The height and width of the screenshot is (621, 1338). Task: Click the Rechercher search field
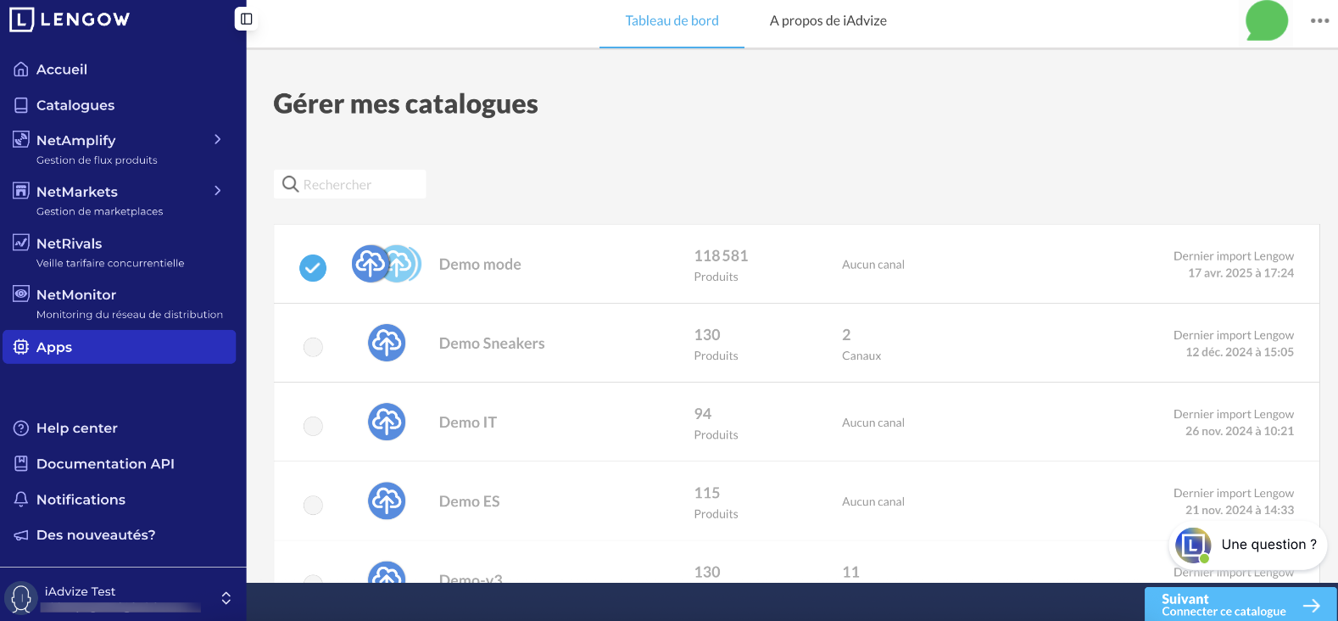pyautogui.click(x=350, y=184)
